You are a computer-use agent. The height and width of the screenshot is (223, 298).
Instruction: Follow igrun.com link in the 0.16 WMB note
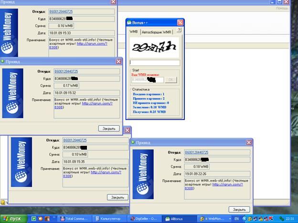pyautogui.click(x=92, y=44)
